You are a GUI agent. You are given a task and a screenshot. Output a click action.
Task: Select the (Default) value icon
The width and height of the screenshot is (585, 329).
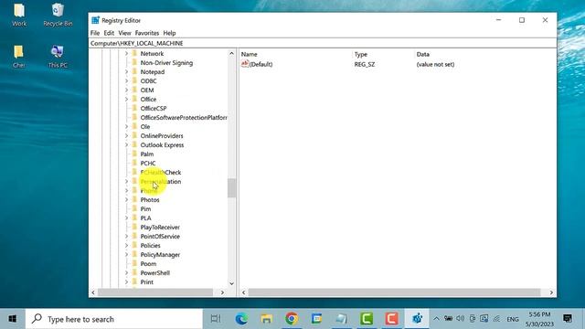(x=245, y=64)
